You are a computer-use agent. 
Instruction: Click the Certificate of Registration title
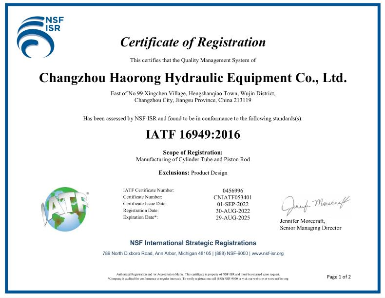click(x=192, y=43)
